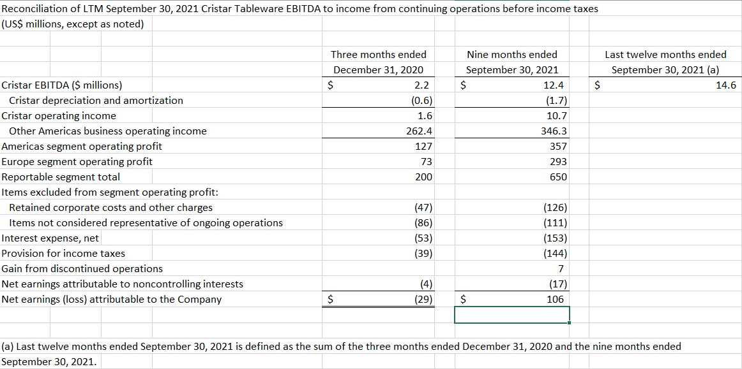This screenshot has height=369, width=742.
Task: Click the 7 gain from discontinued operations
Action: tap(562, 269)
